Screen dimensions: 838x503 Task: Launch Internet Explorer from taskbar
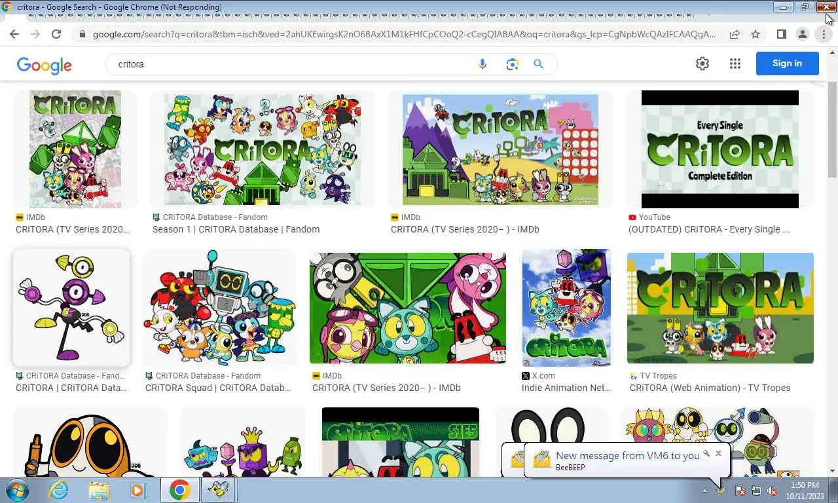pos(58,490)
